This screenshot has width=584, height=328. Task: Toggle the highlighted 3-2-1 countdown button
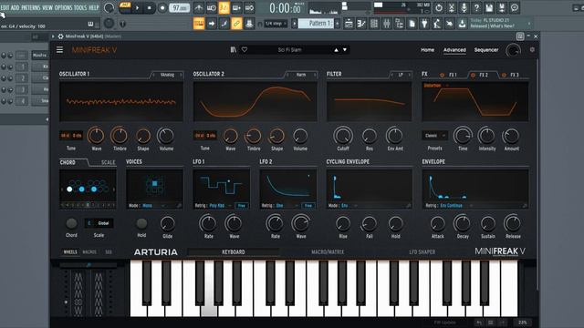[224, 7]
